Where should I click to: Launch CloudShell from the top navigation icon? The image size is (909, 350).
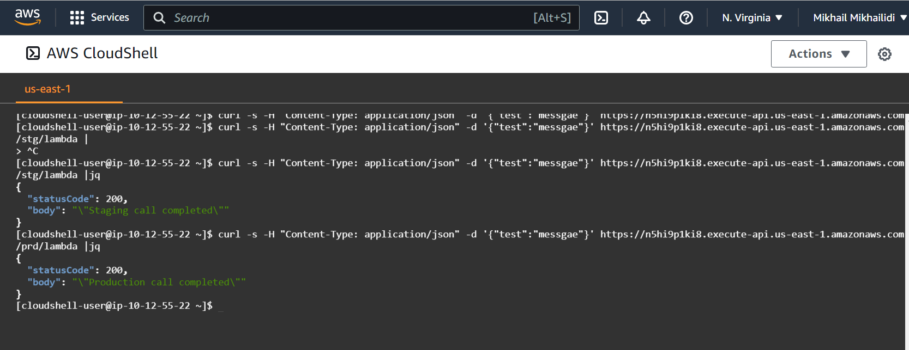(x=601, y=18)
